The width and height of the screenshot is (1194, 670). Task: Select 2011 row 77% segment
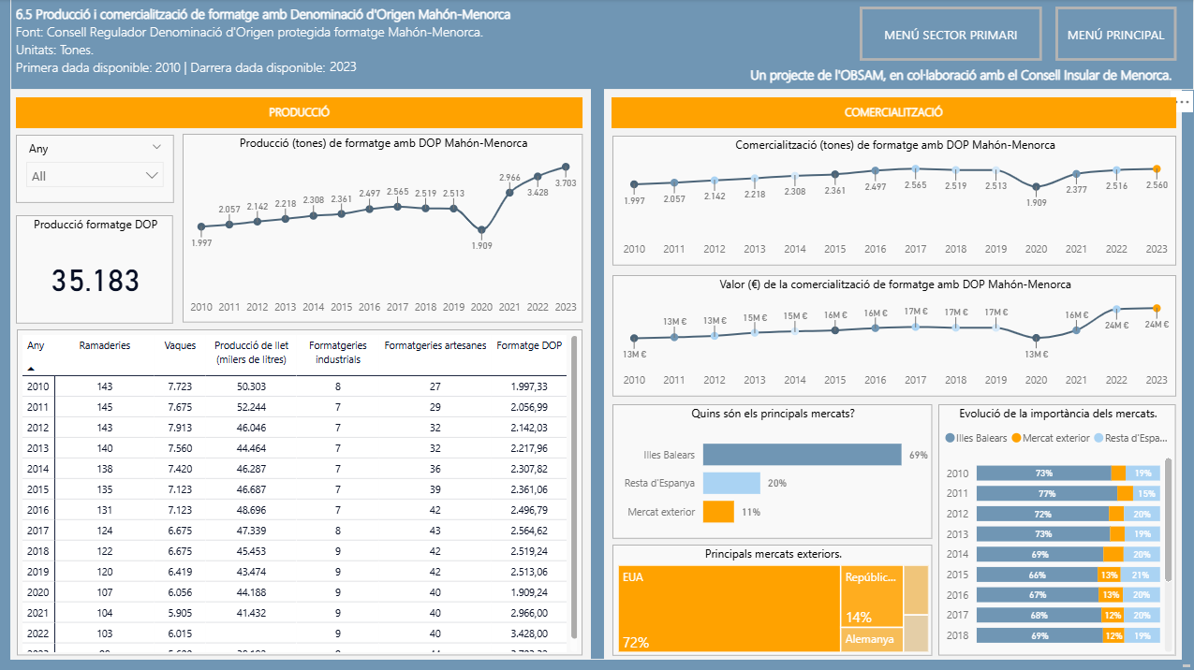click(x=1047, y=493)
